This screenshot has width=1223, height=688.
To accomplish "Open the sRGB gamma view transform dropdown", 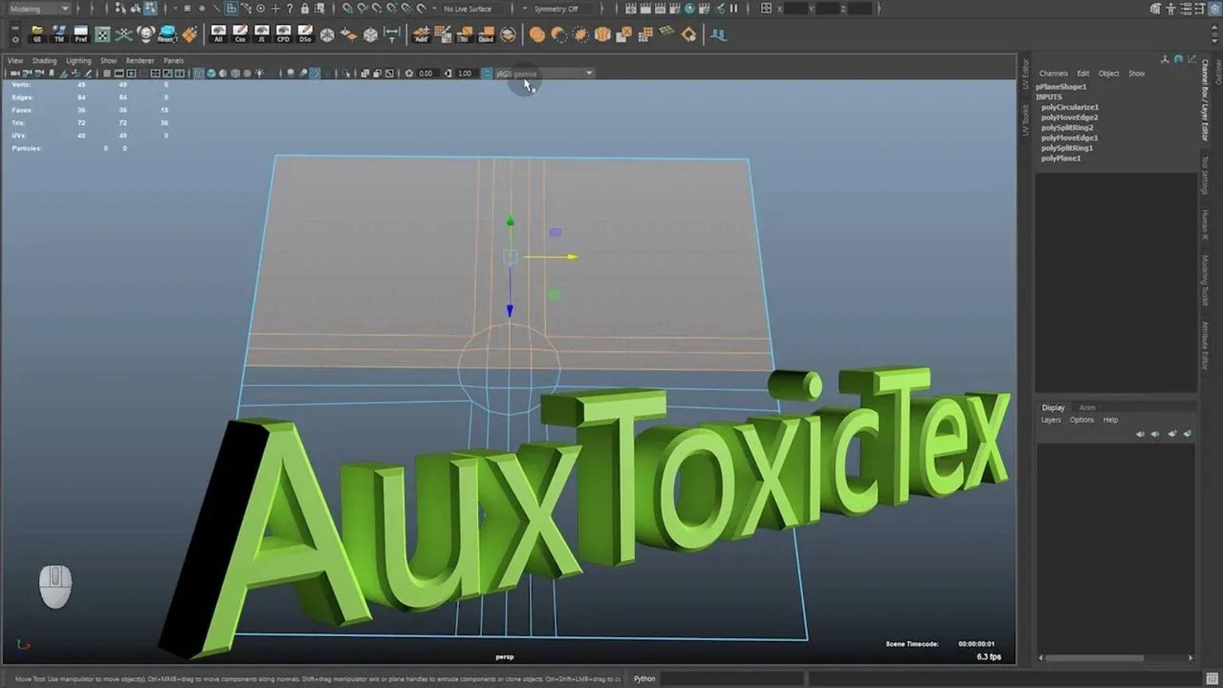I will (544, 73).
